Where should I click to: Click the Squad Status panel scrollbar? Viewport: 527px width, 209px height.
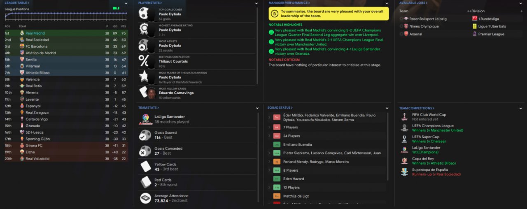[x=388, y=146]
